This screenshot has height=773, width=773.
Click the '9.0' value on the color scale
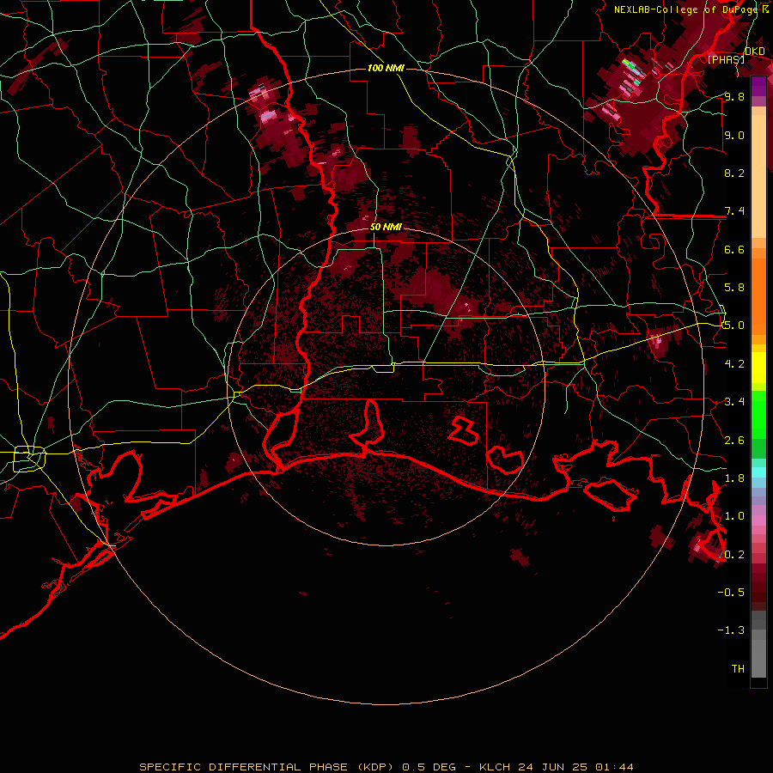click(734, 135)
